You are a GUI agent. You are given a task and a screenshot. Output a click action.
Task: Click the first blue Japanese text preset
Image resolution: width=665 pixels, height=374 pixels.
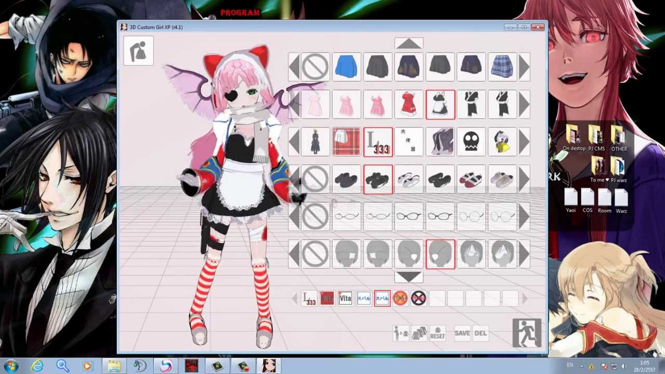tap(364, 298)
